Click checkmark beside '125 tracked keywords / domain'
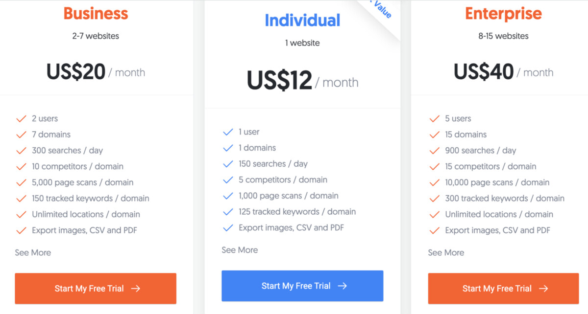 (228, 212)
